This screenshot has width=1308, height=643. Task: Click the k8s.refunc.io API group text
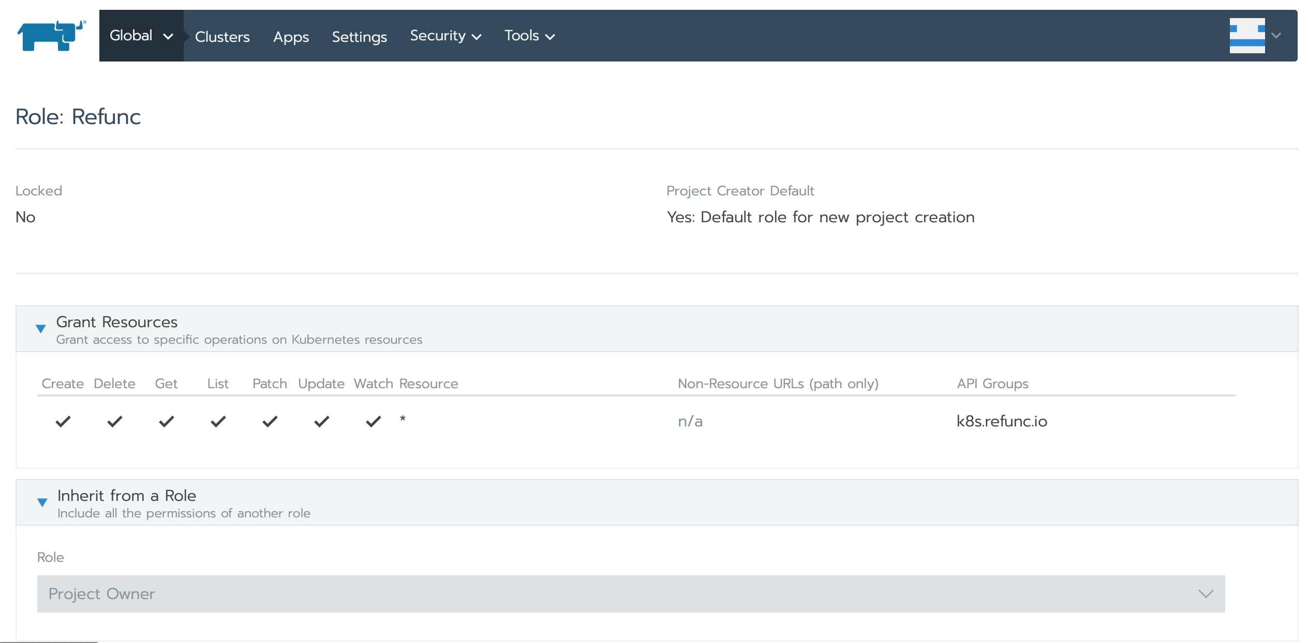(1001, 421)
